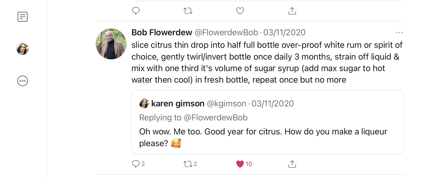Click karen gimson's small avatar in quote

(144, 103)
